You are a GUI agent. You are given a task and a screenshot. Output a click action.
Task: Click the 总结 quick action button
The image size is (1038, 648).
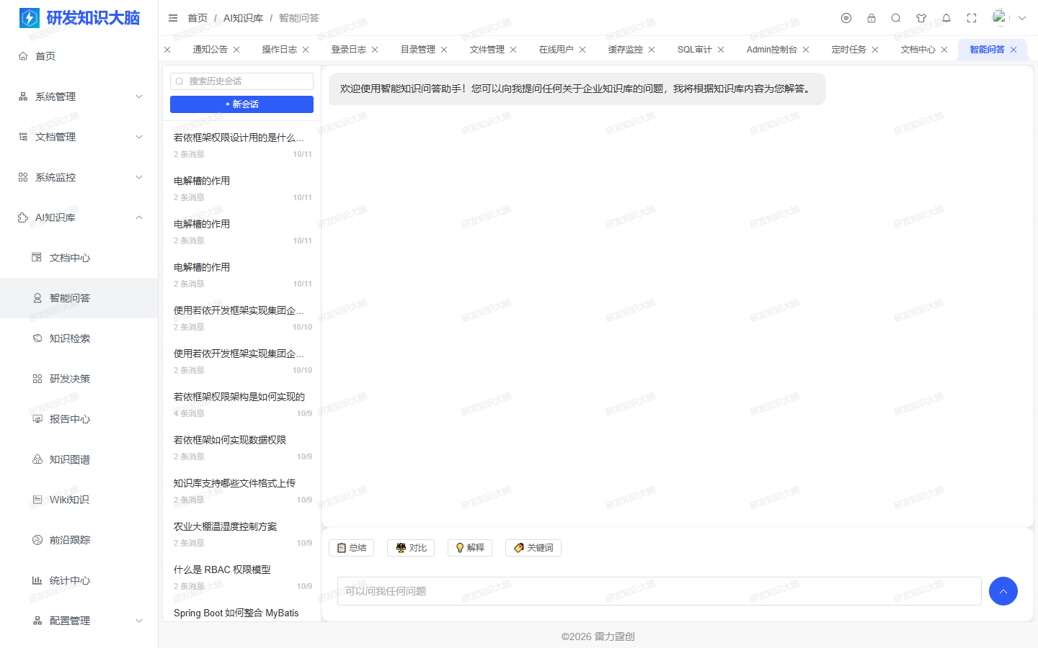[x=352, y=548]
